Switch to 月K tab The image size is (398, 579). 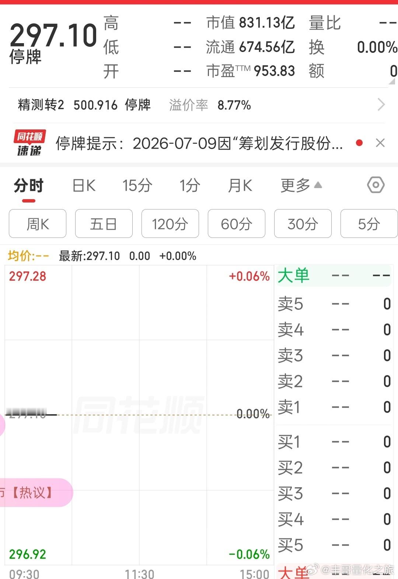[x=240, y=186]
